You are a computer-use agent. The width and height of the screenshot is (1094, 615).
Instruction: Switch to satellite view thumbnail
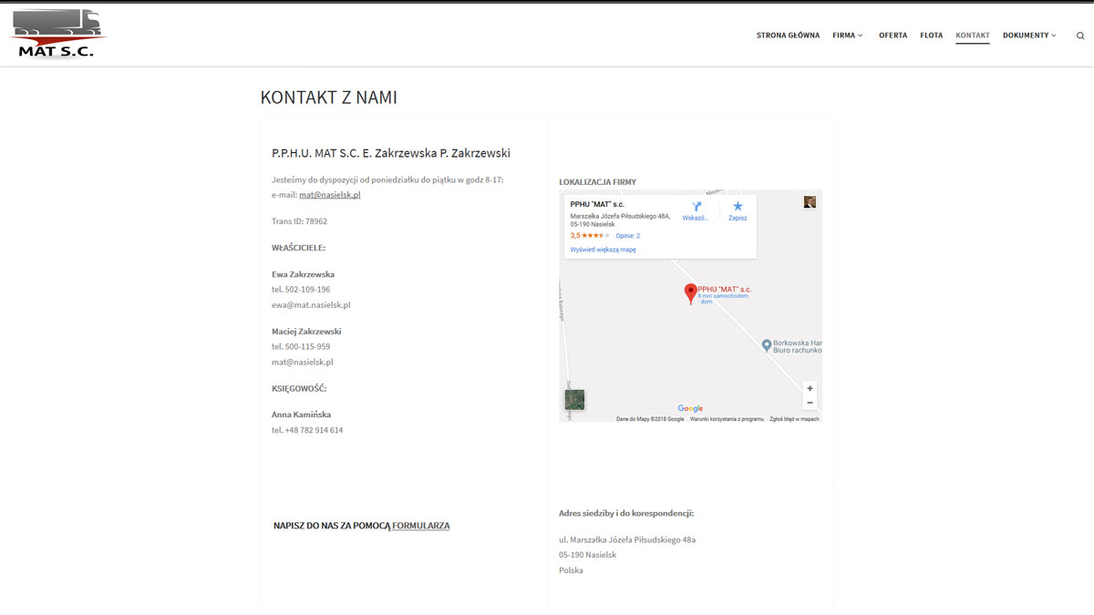574,399
